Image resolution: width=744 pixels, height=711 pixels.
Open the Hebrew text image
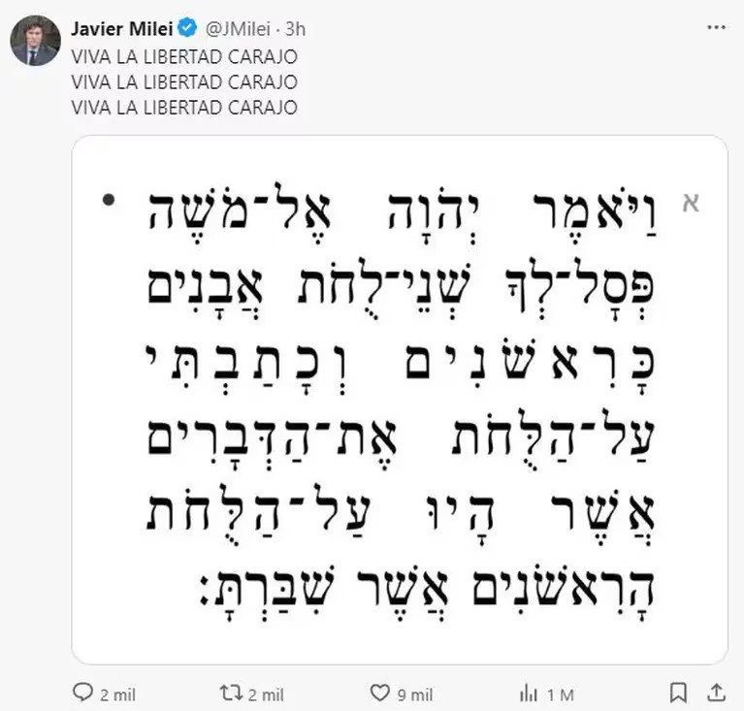coord(400,400)
